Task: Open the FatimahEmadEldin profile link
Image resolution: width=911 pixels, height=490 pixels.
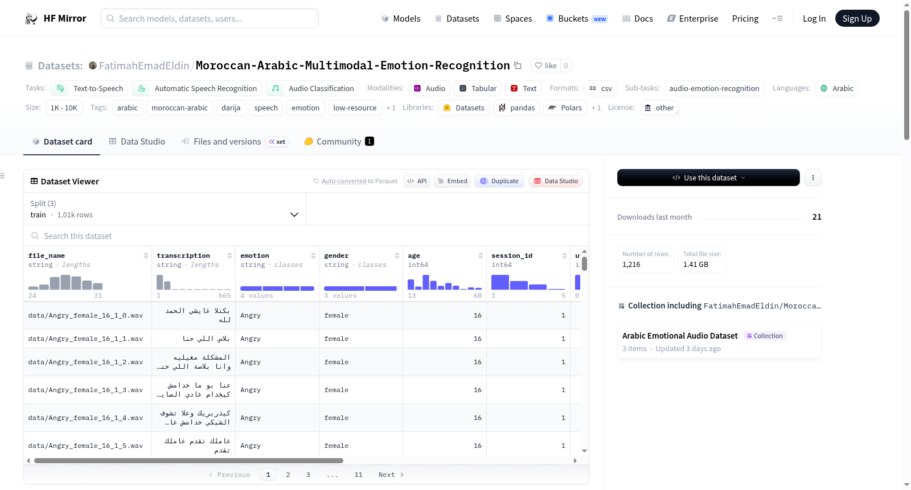Action: pyautogui.click(x=144, y=65)
